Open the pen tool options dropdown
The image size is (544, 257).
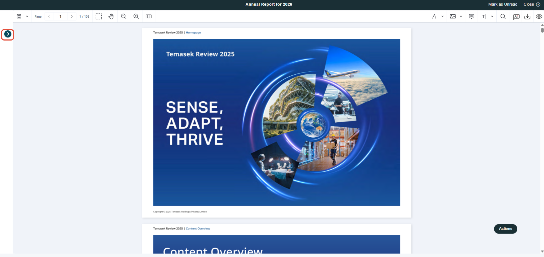(x=442, y=17)
